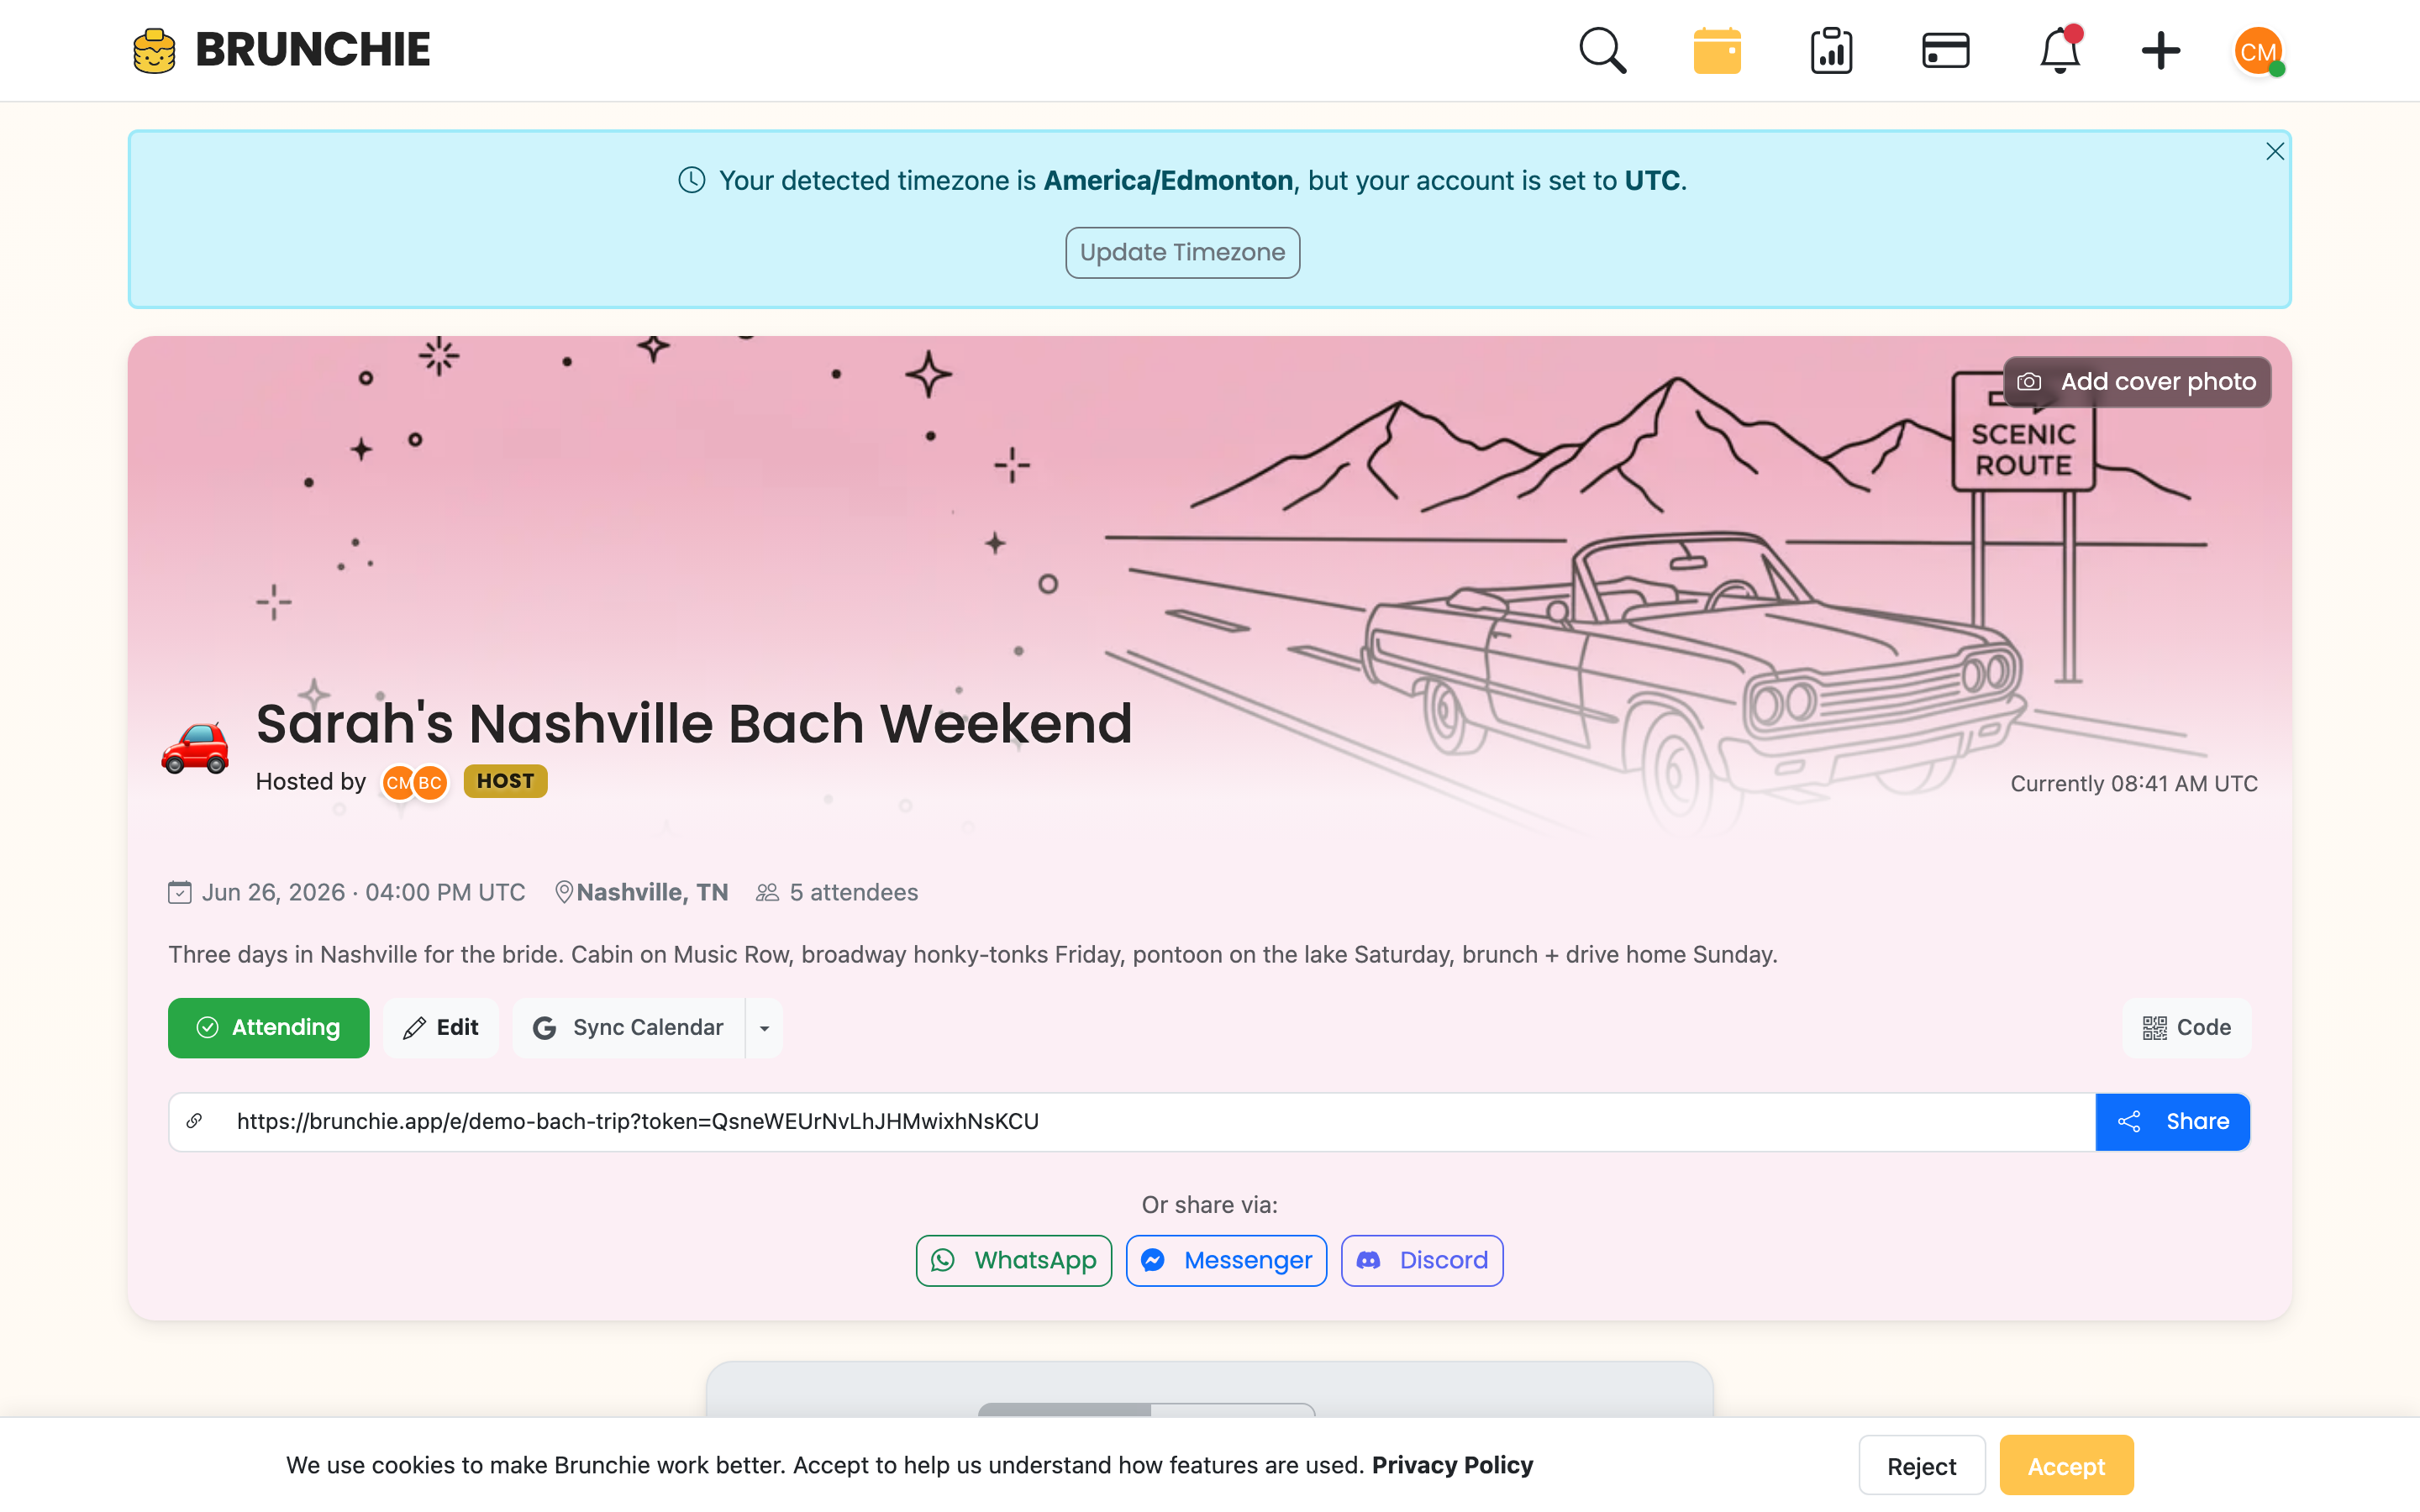Click the Sarah's Nashville Bach Weekend title

click(x=694, y=723)
